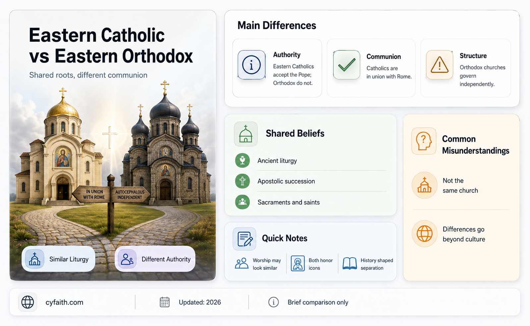The image size is (530, 326).
Task: Click the Quick Notes pencil-and-paper icon
Action: point(244,239)
